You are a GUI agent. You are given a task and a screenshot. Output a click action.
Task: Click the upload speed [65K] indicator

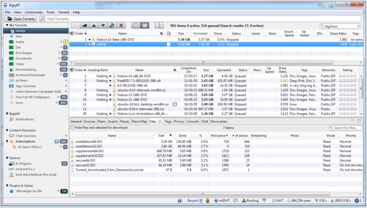coord(341,201)
